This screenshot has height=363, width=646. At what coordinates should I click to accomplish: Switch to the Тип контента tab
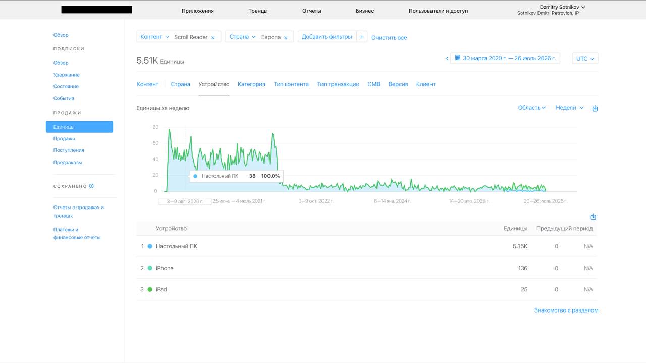pos(291,84)
